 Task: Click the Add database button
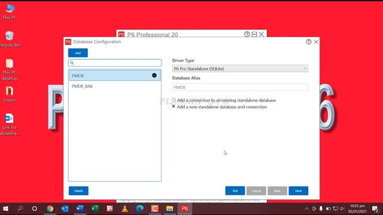click(x=78, y=53)
